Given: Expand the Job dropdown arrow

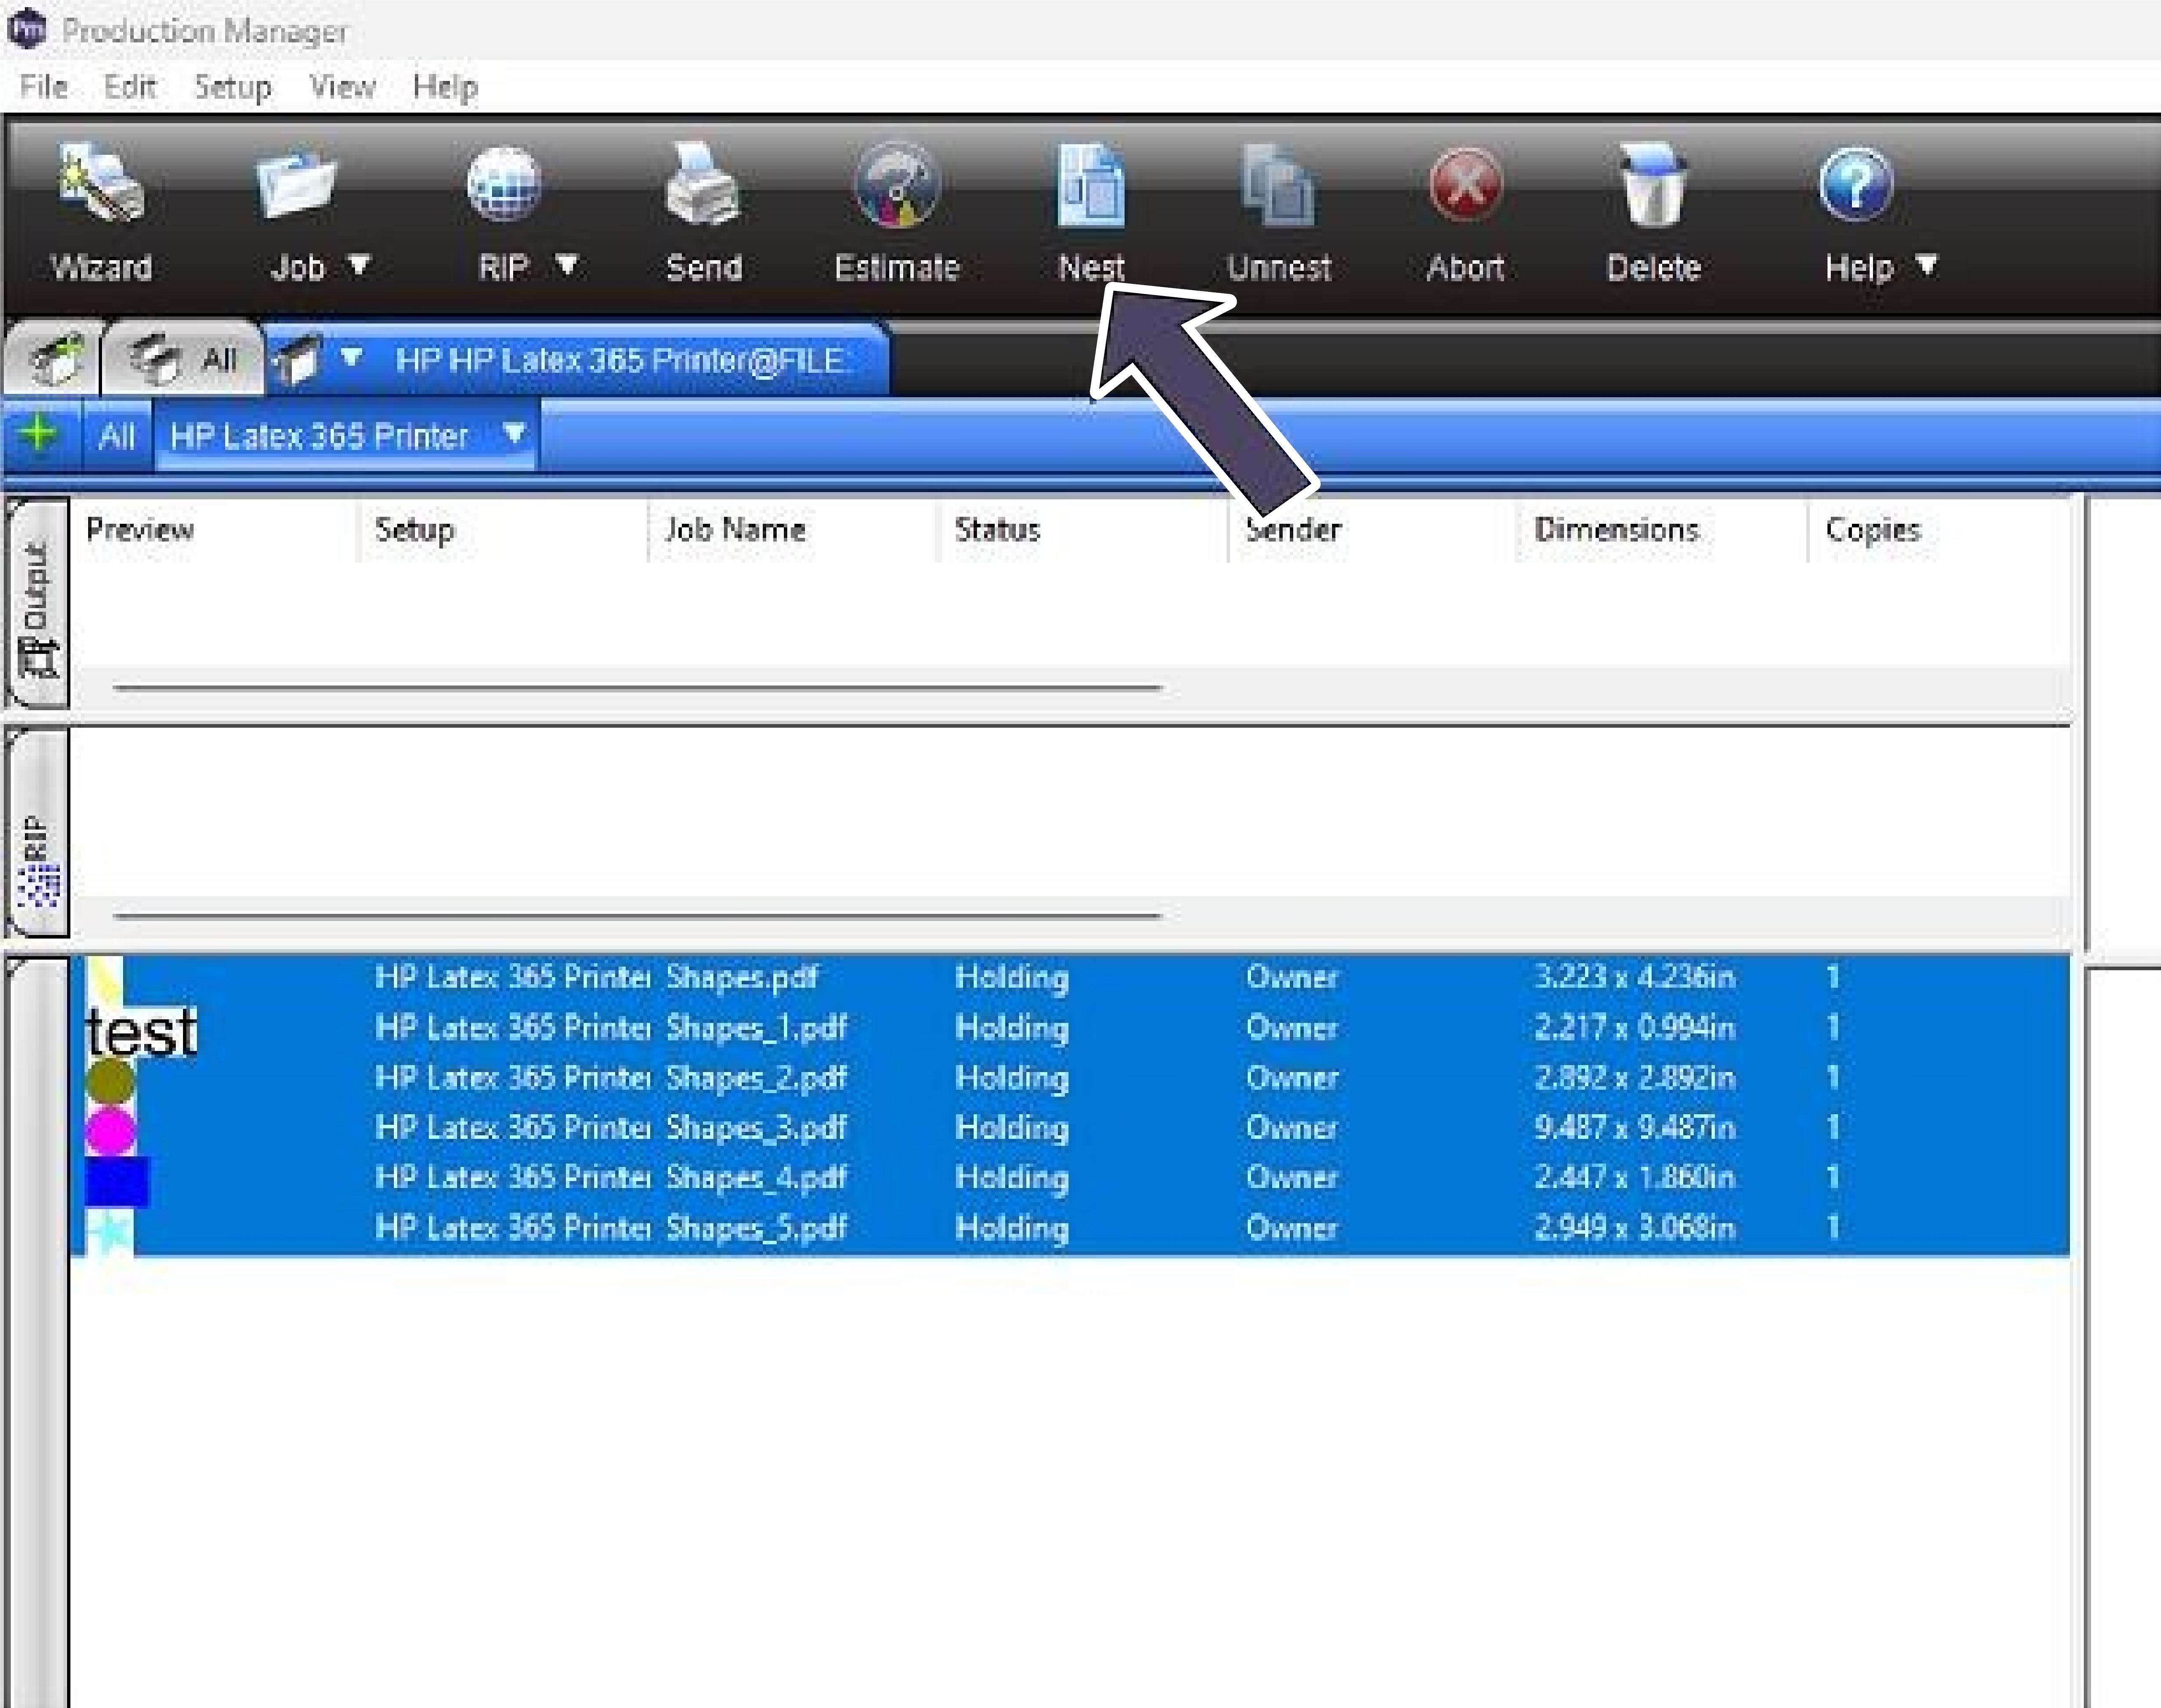Looking at the screenshot, I should coord(359,266).
